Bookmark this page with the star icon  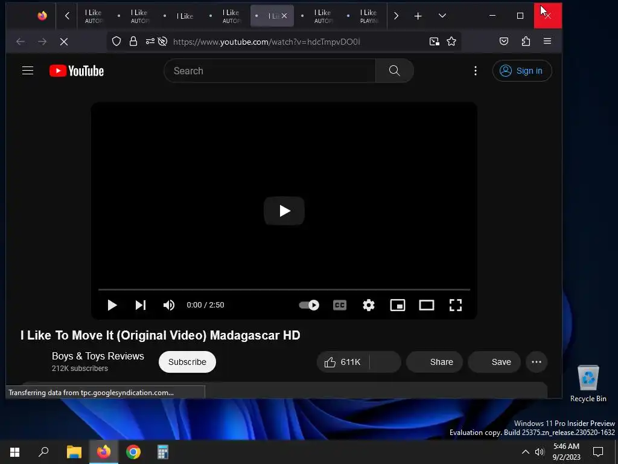pyautogui.click(x=451, y=42)
